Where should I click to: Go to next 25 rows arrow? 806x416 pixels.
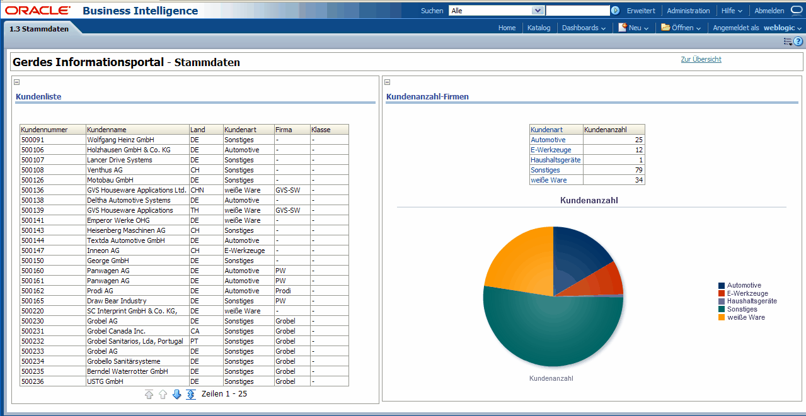[x=177, y=395]
